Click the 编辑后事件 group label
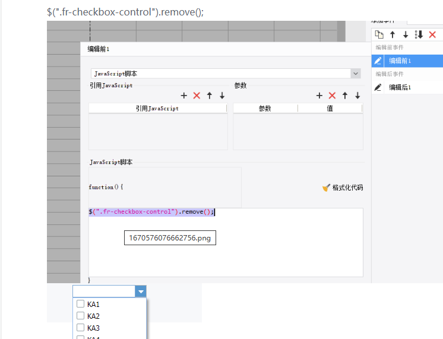Image resolution: width=443 pixels, height=339 pixels. (x=390, y=74)
